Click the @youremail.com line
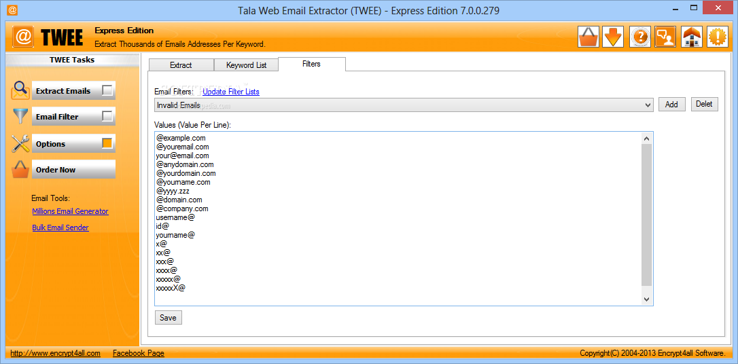 [182, 147]
